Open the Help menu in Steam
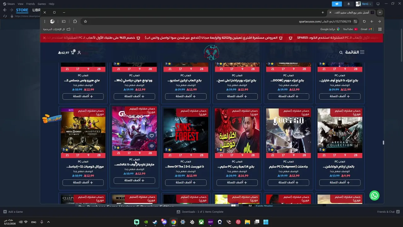 point(51,4)
